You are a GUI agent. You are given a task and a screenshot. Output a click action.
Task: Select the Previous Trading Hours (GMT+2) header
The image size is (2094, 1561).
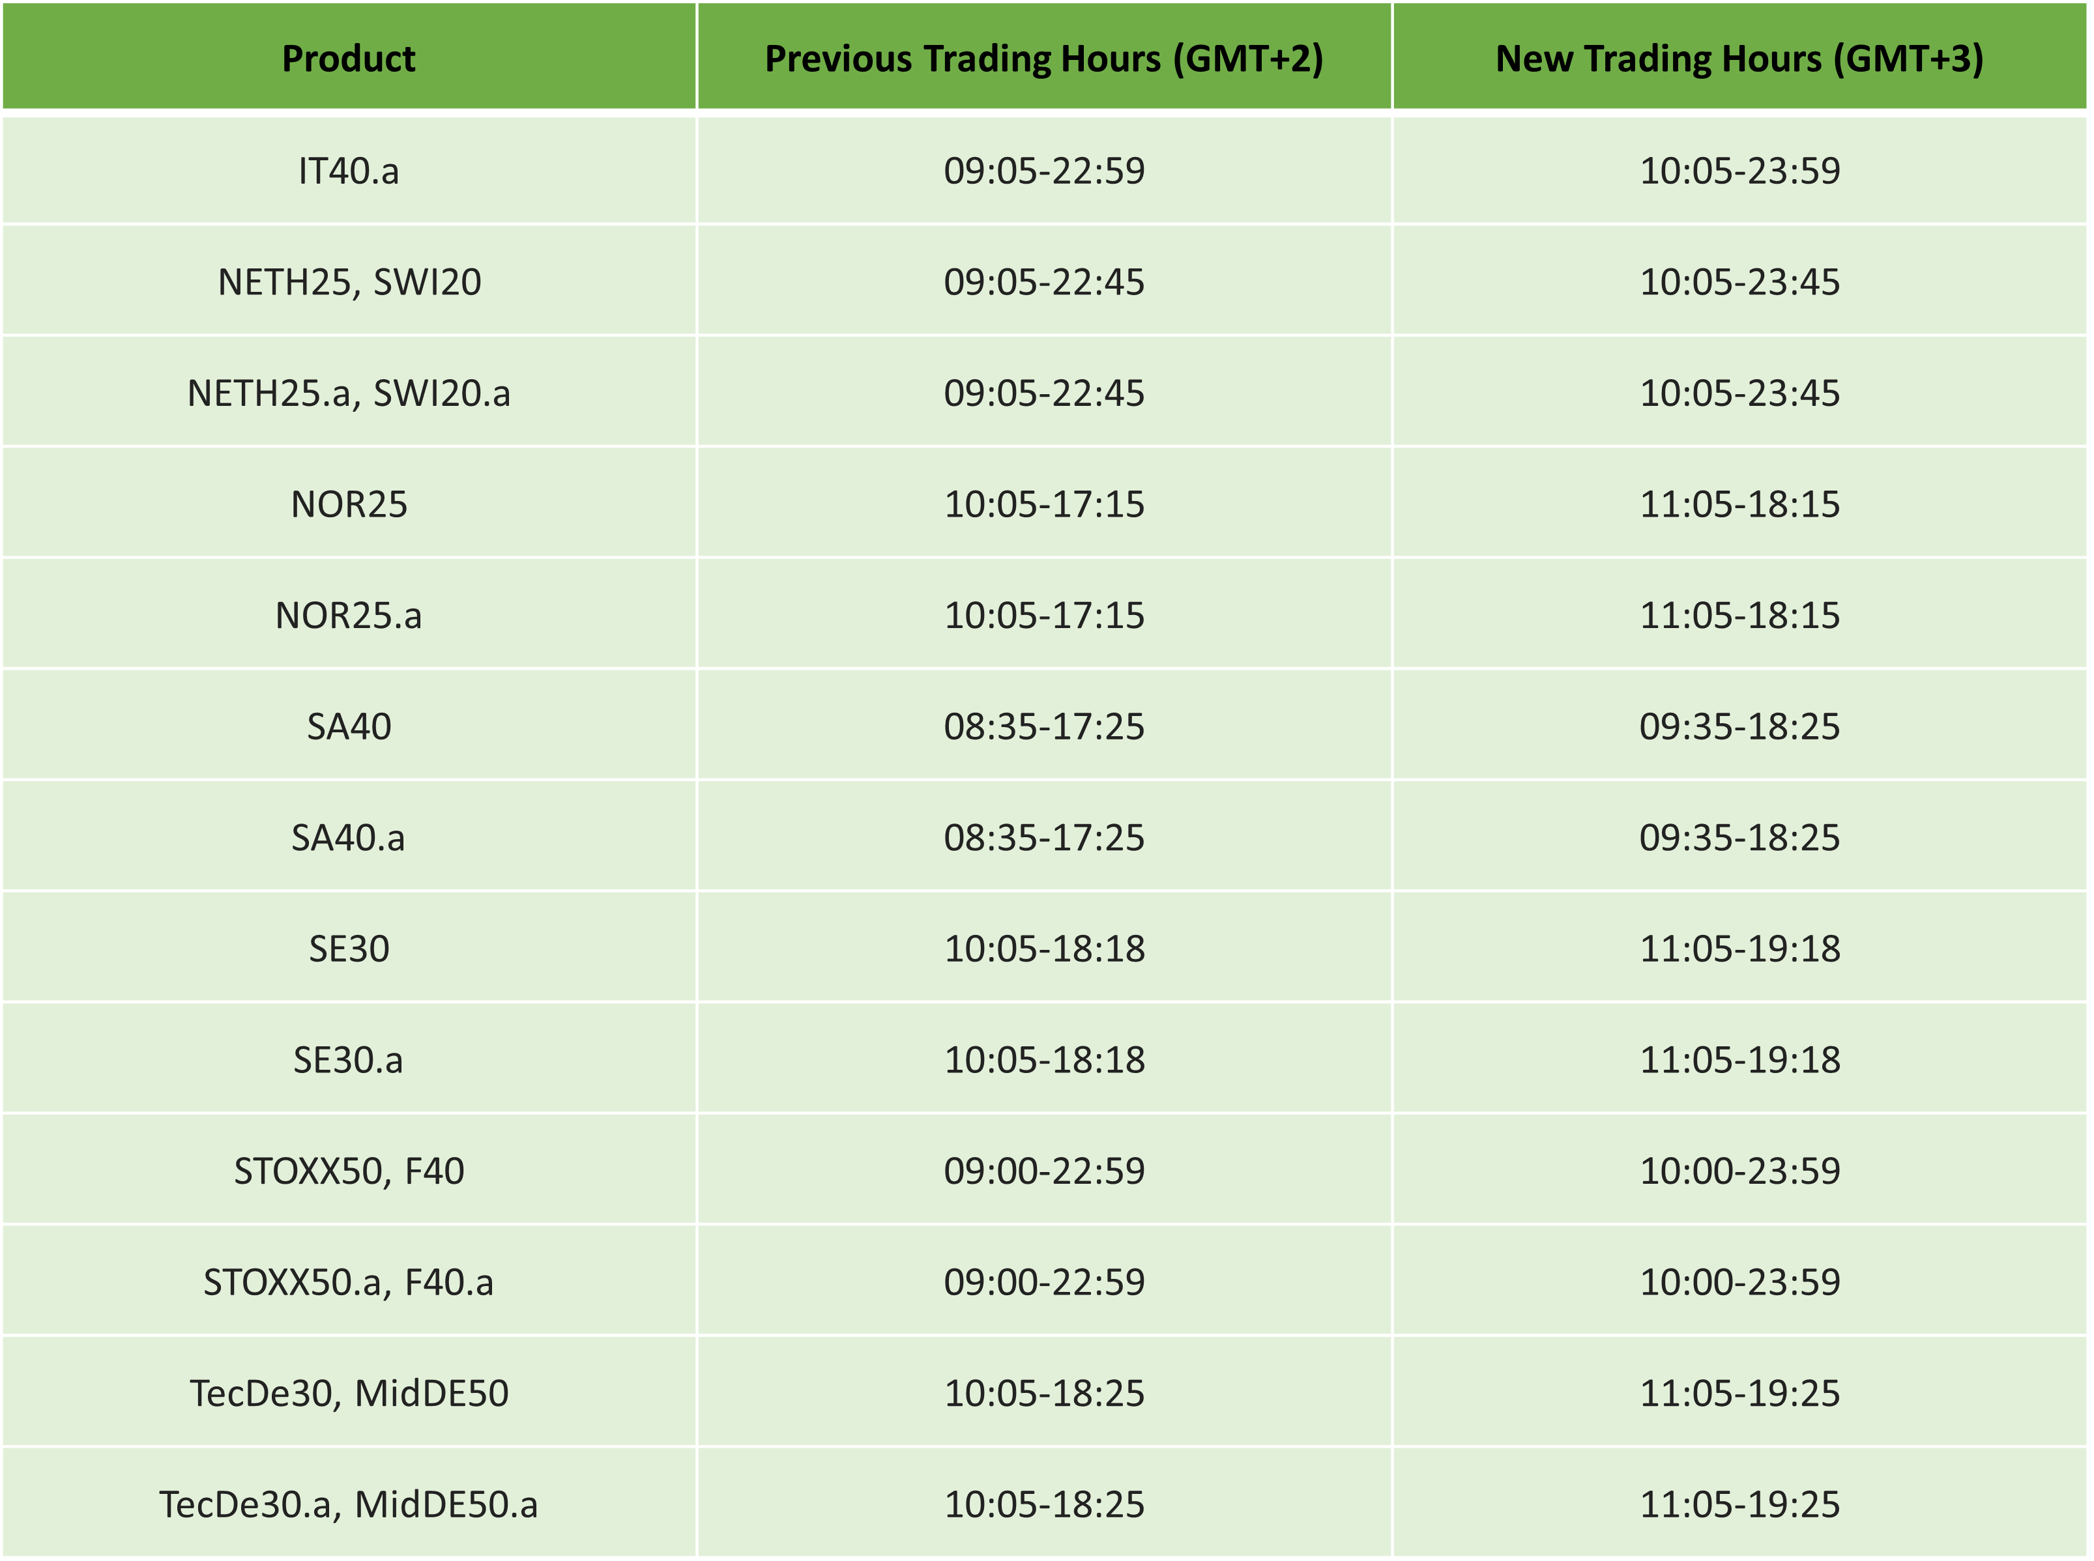coord(1043,57)
